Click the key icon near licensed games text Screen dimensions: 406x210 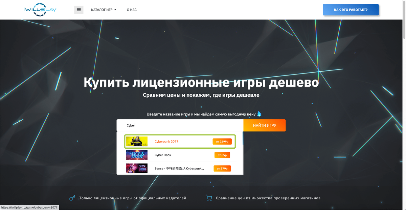[x=72, y=198]
